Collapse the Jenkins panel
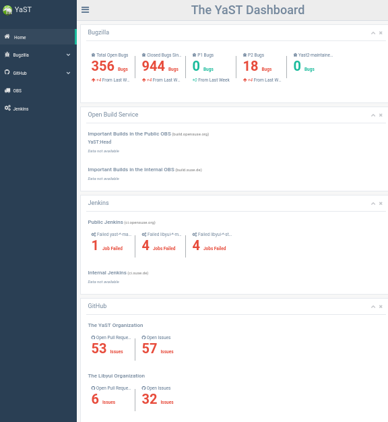 [x=373, y=204]
